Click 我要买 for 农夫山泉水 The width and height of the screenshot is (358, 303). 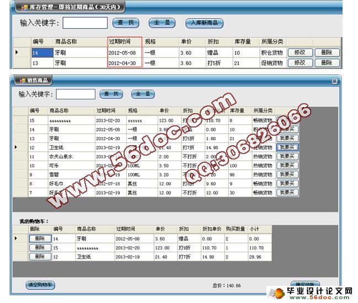click(x=287, y=157)
